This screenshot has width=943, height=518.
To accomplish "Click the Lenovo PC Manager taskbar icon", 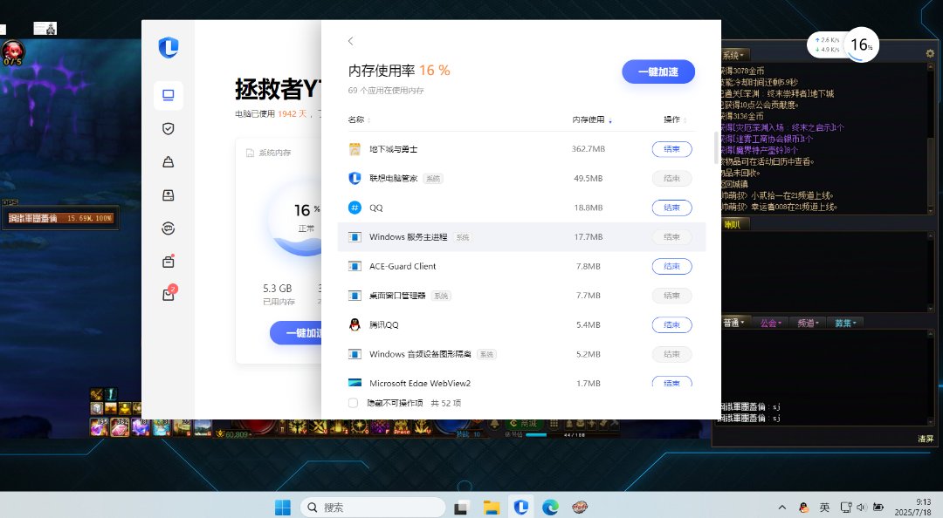I will (x=520, y=508).
